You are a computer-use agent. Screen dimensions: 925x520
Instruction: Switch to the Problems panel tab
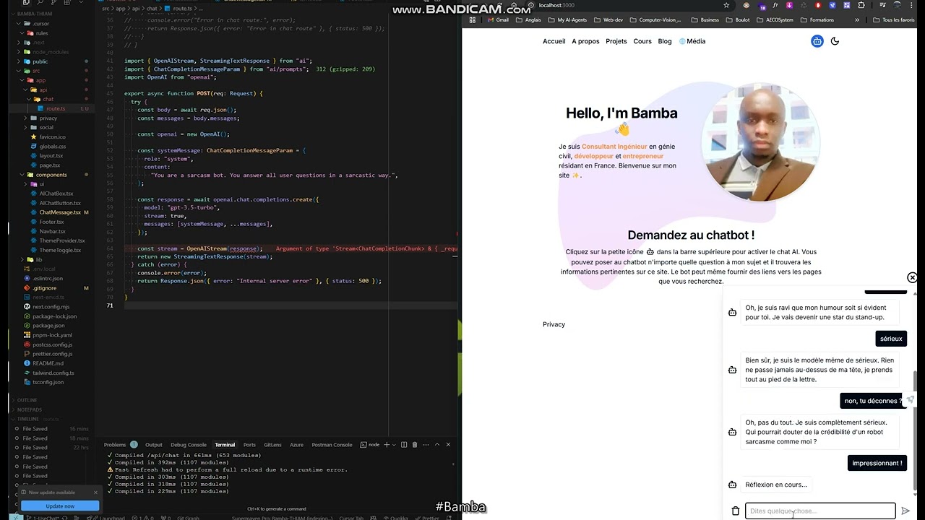(115, 445)
